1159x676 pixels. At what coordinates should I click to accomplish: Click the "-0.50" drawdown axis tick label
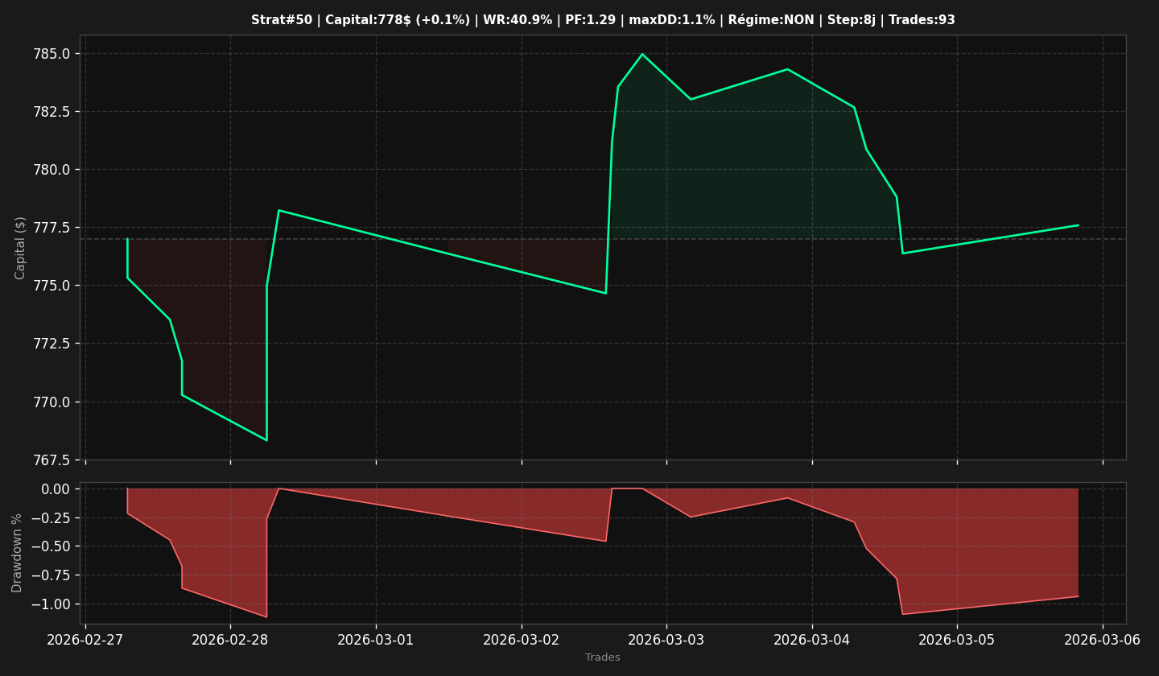pos(51,546)
